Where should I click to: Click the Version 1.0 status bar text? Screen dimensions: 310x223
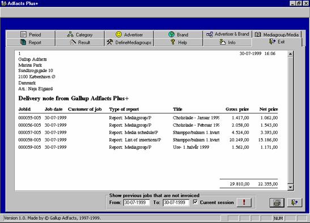coord(52,218)
